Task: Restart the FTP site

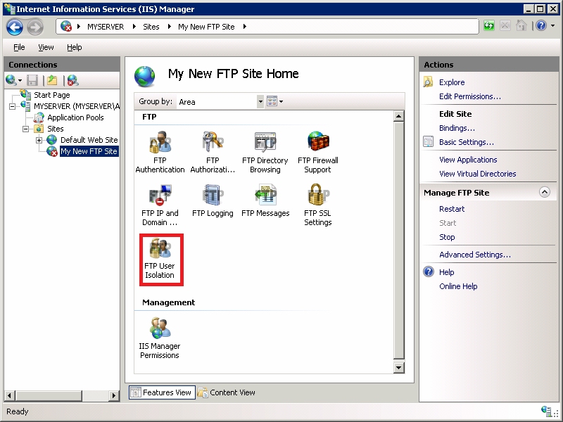Action: click(x=452, y=209)
